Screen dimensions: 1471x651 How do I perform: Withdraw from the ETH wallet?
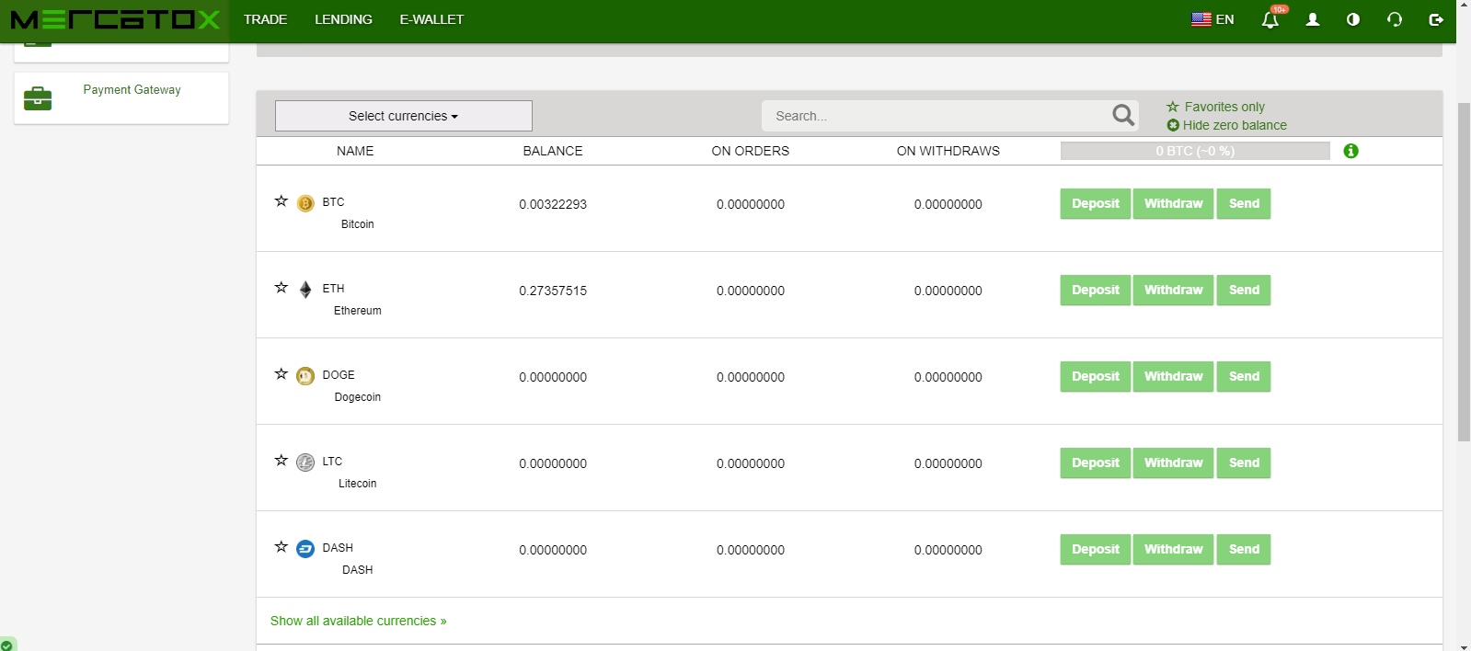[1173, 290]
